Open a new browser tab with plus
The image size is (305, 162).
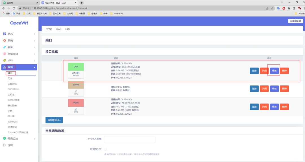[82, 3]
